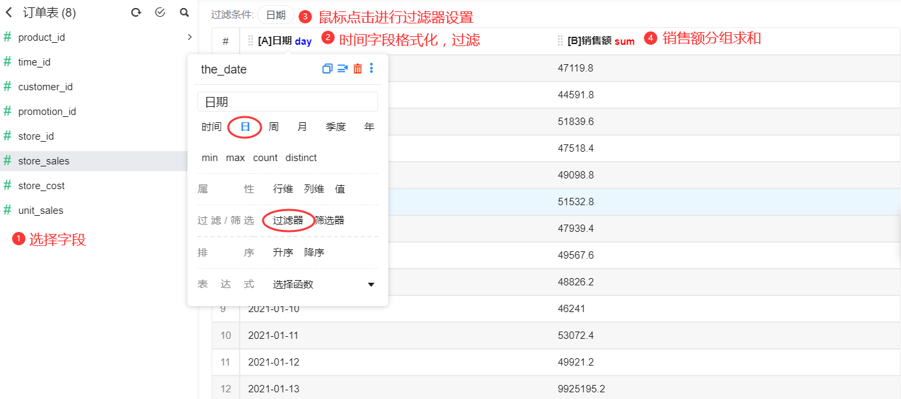Viewport: 901px width, 399px height.
Task: Open the 过滤器 filter setting
Action: (288, 220)
